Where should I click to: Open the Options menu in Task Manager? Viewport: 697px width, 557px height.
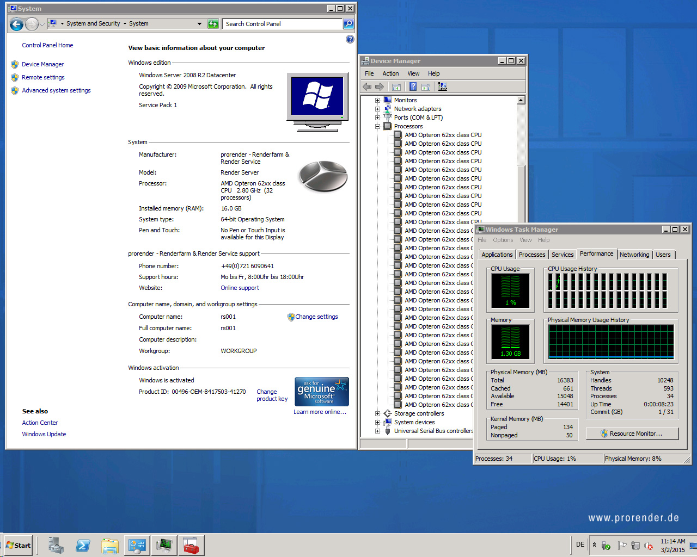(503, 240)
